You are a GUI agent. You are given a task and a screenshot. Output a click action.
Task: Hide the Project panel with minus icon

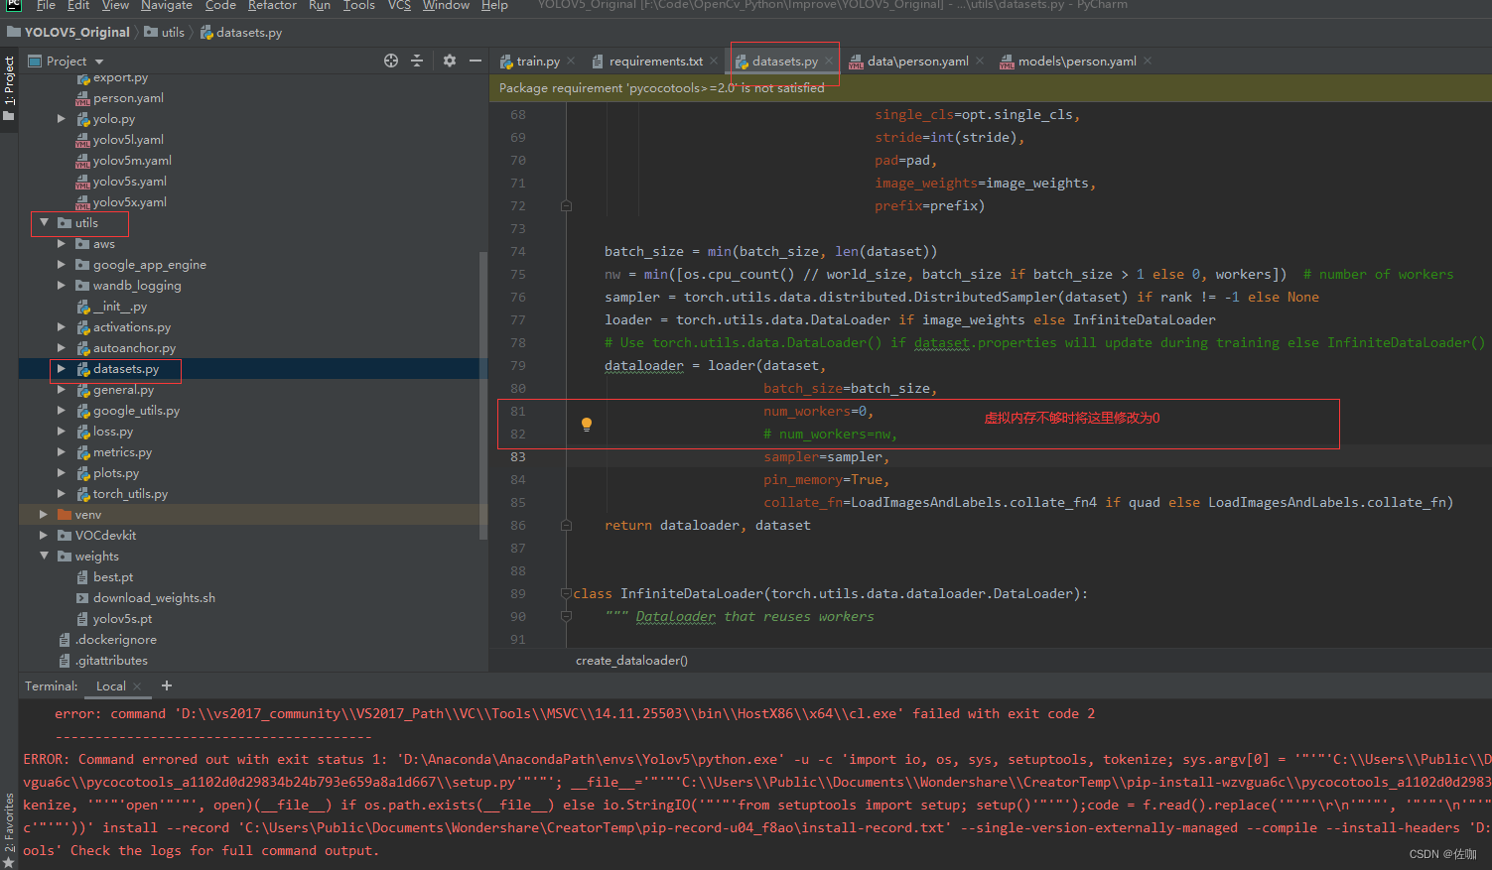tap(475, 61)
